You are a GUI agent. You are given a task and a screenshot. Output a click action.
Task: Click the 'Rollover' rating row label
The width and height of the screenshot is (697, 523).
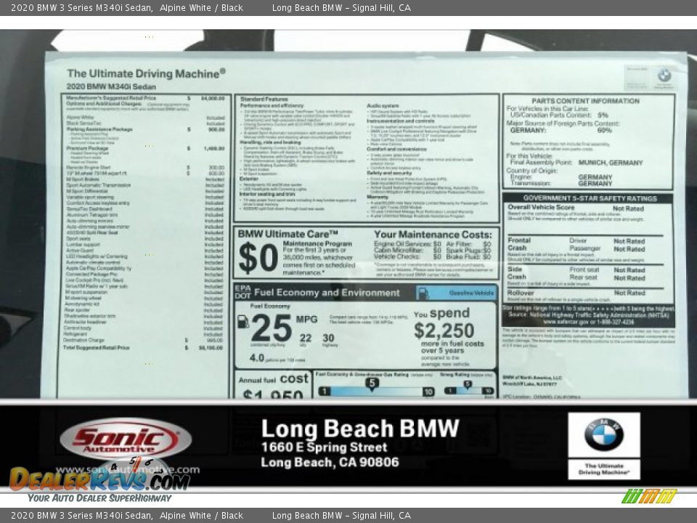[x=521, y=293]
